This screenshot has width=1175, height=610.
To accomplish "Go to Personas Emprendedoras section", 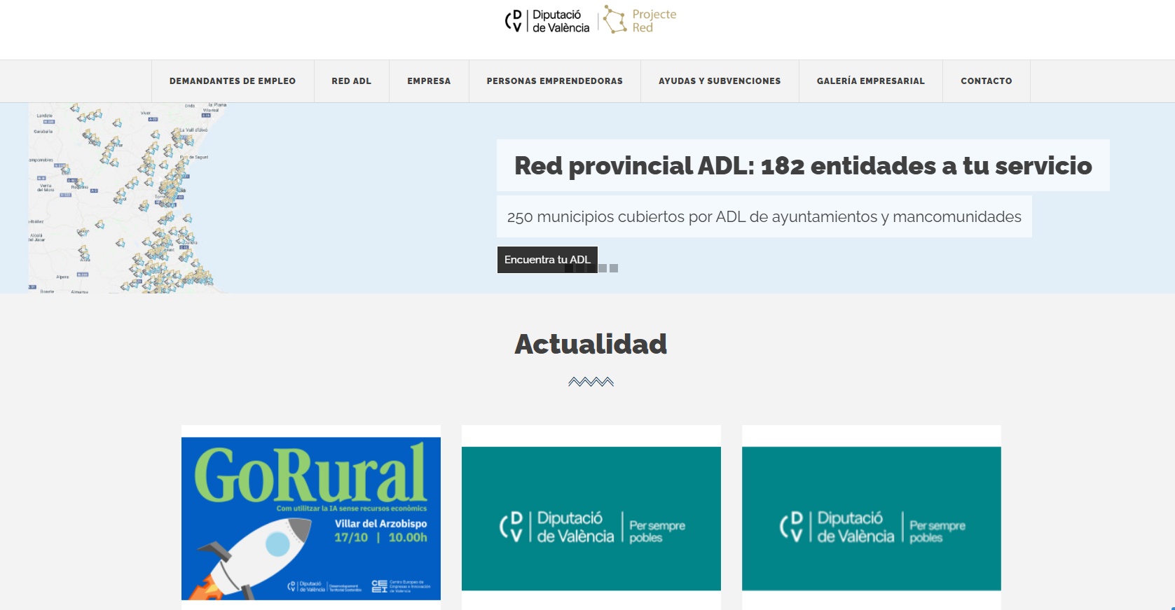I will coord(554,81).
